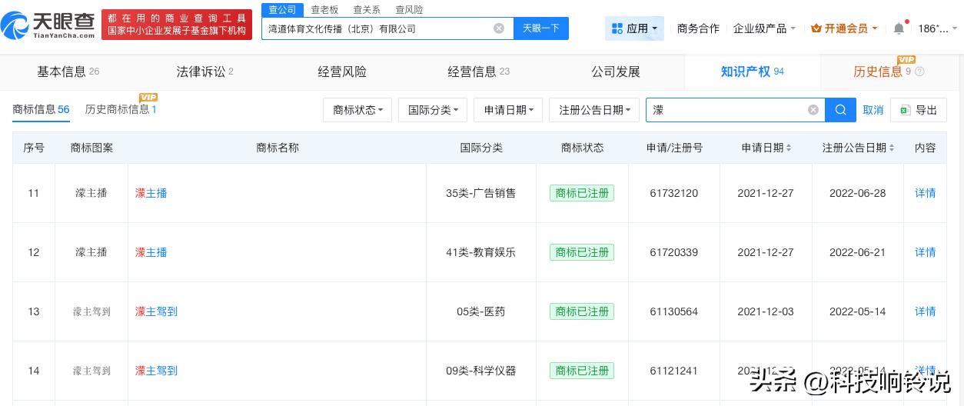The height and width of the screenshot is (406, 964).
Task: Open the 国际分类 filter dropdown
Action: click(433, 110)
